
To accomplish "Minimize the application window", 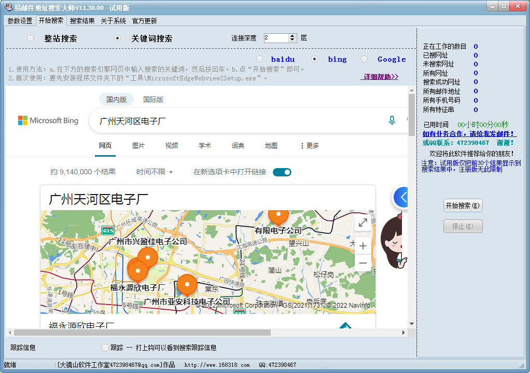I will [492, 6].
